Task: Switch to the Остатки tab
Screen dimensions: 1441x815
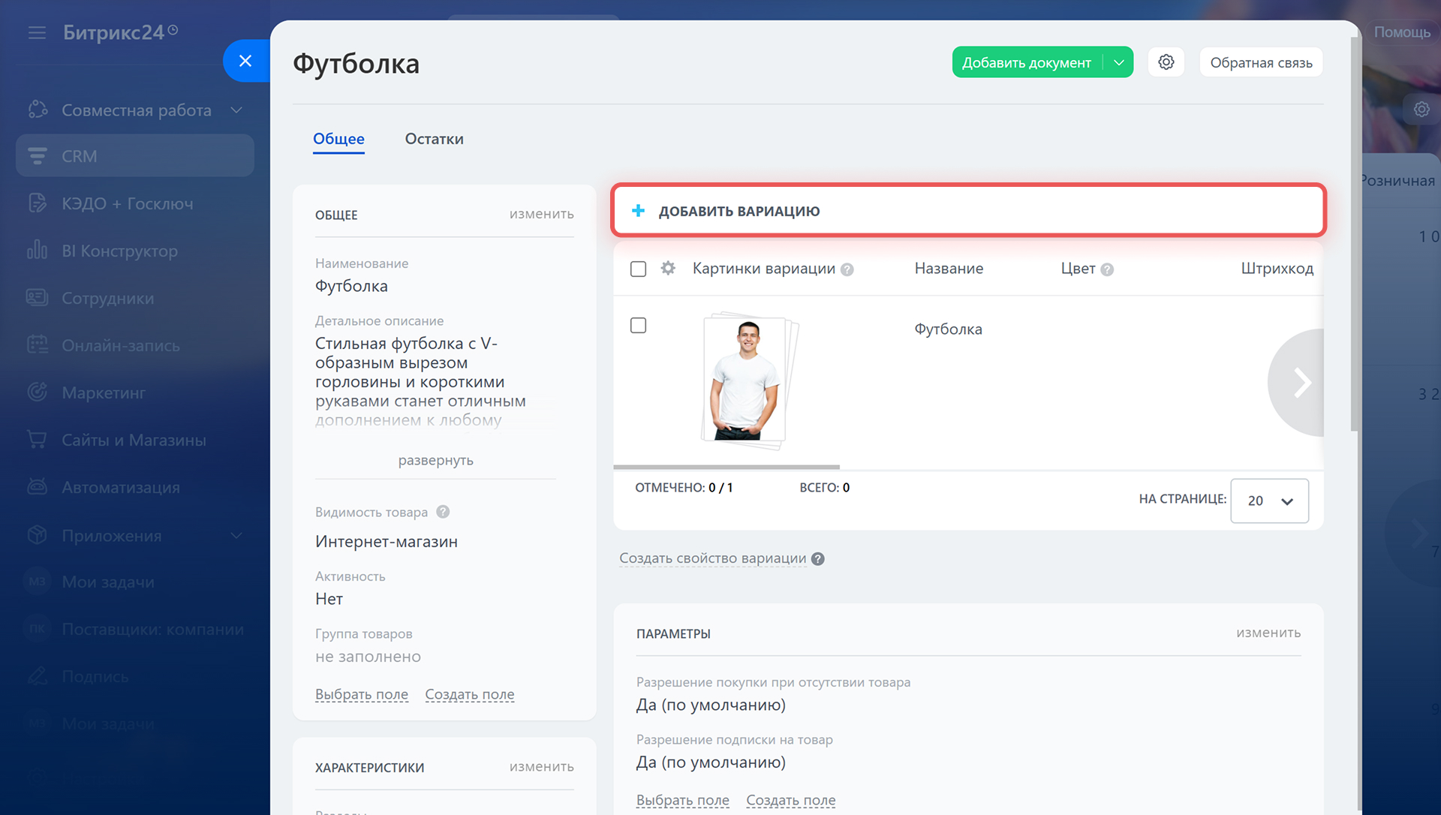Action: tap(434, 139)
